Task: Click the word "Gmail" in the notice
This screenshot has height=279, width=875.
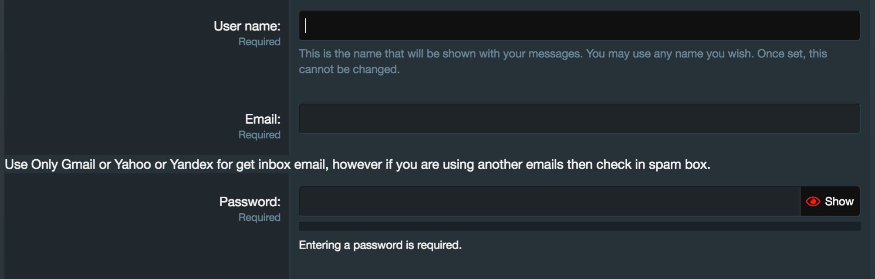Action: click(78, 165)
